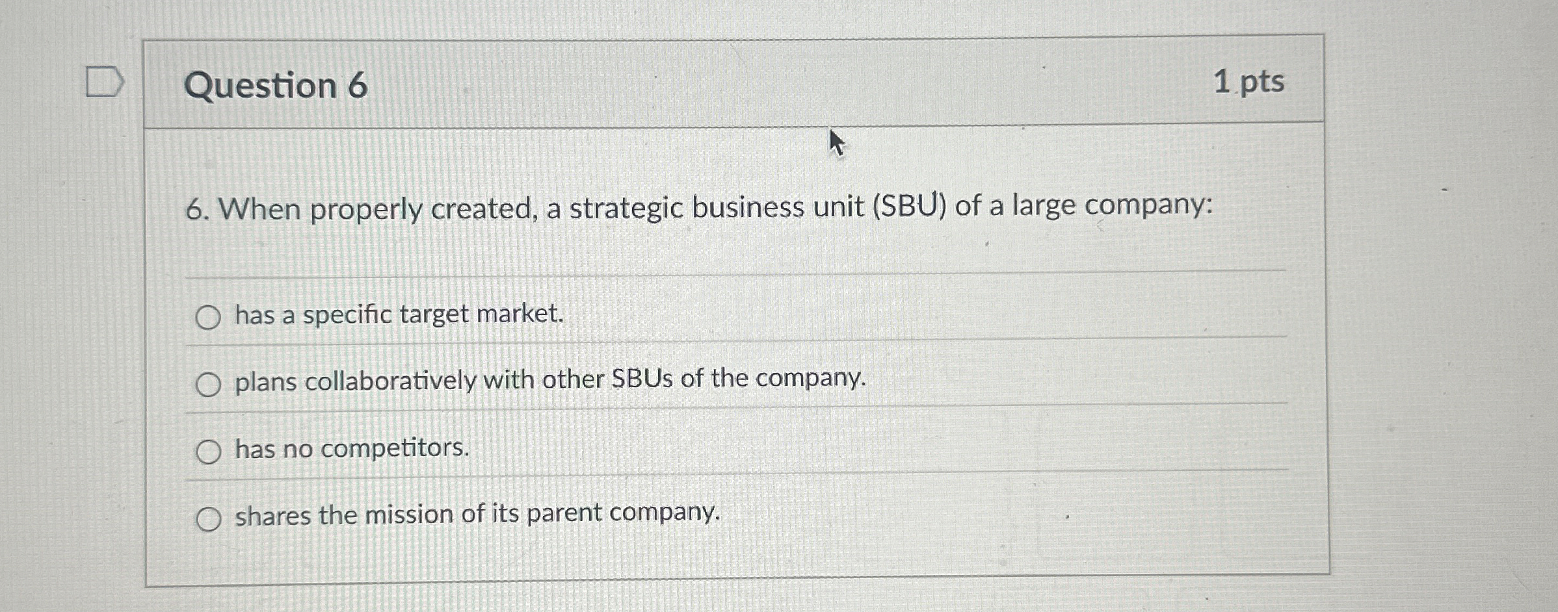Viewport: 1558px width, 612px height.
Task: Click 'plans collaboratively with other SBUs' answer text
Action: coord(549,381)
